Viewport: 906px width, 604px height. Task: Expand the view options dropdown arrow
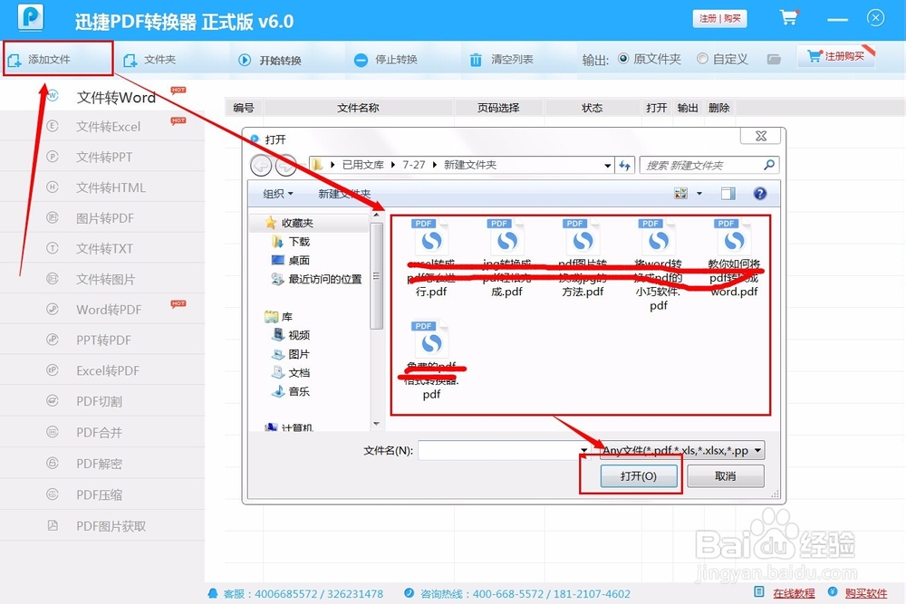[699, 194]
